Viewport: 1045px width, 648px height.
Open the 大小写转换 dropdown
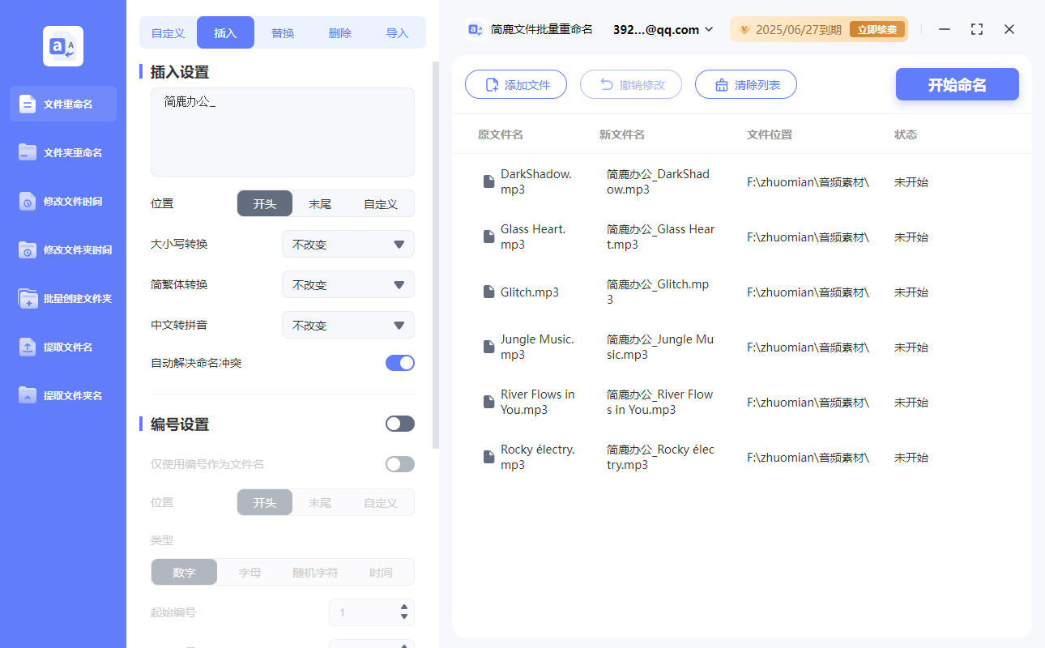point(348,244)
